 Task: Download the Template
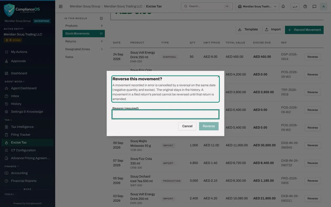pos(248,29)
